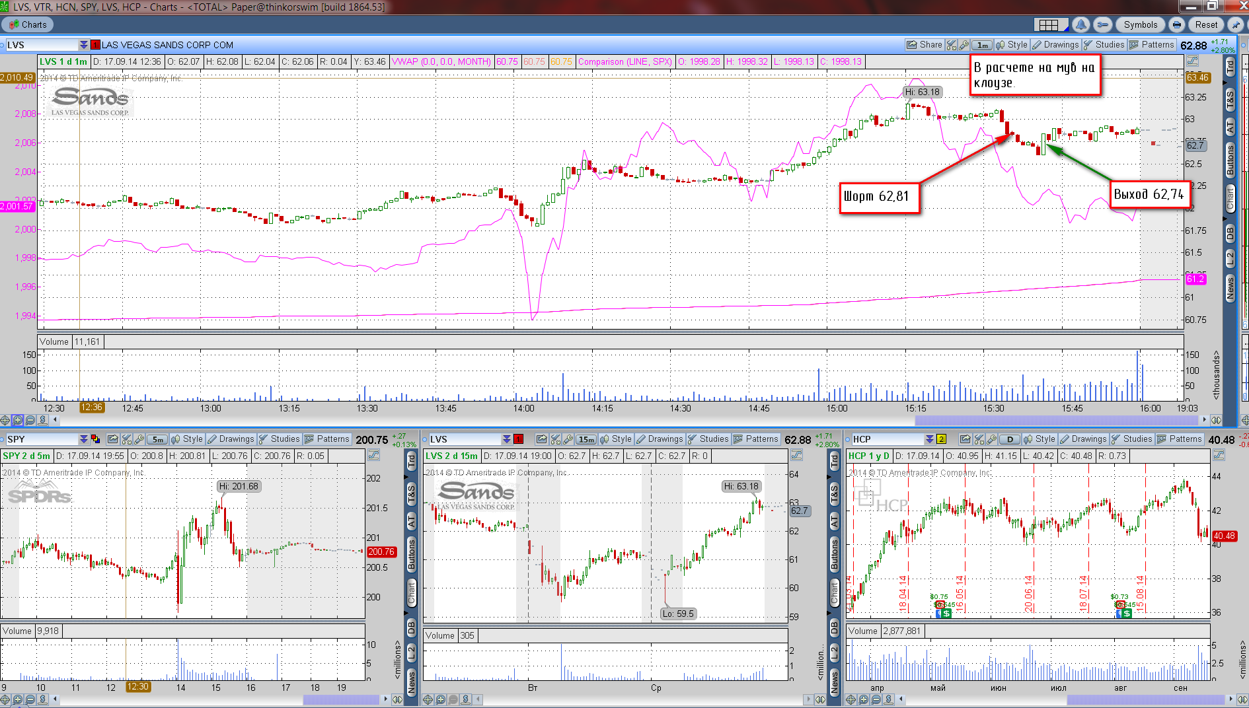
Task: Click the share icon on the SPY chart toolbar
Action: pos(112,439)
